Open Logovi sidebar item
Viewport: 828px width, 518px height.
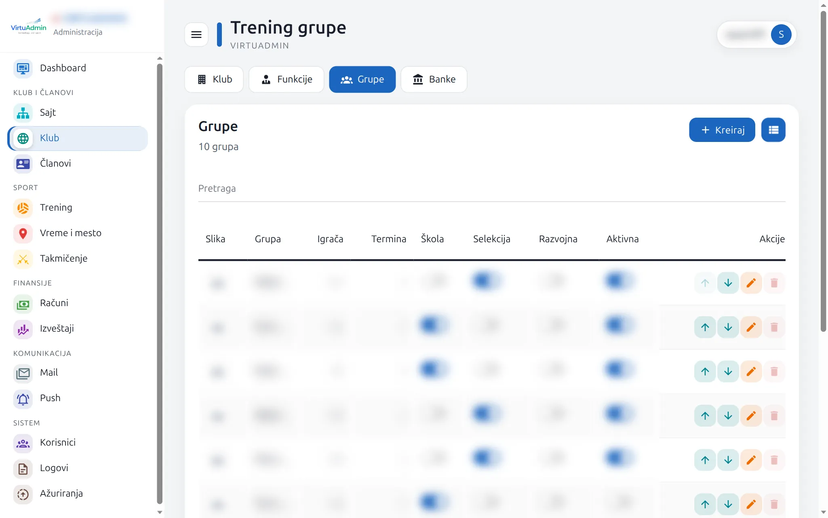click(x=78, y=468)
